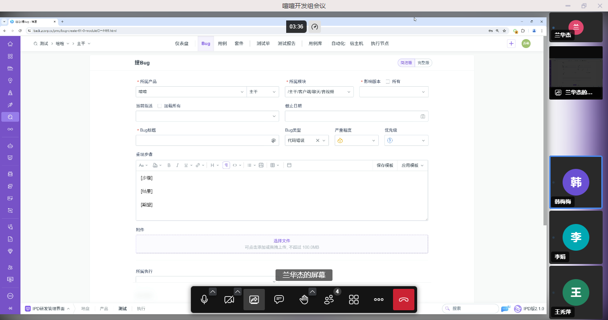Switch to the 用例 tab
The image size is (608, 320).
pyautogui.click(x=222, y=44)
